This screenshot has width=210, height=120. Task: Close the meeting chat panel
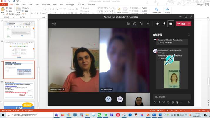[x=189, y=35]
